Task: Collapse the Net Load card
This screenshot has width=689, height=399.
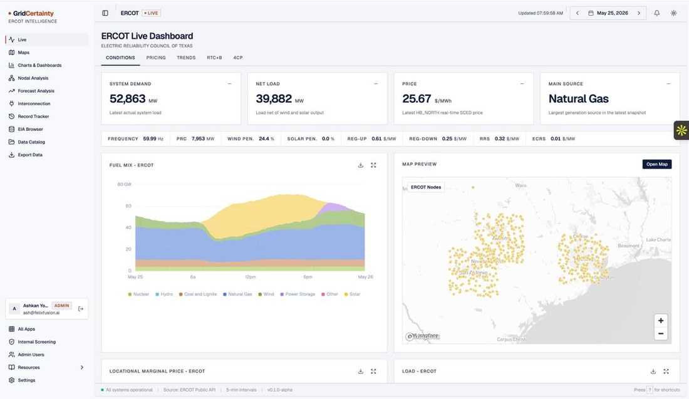Action: [376, 83]
